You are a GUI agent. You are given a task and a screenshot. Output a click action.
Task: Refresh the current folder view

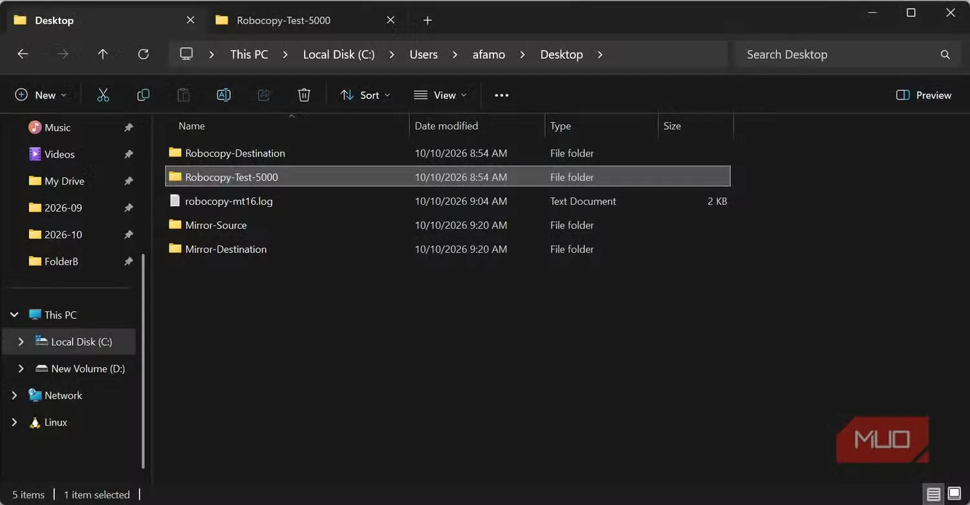click(144, 54)
